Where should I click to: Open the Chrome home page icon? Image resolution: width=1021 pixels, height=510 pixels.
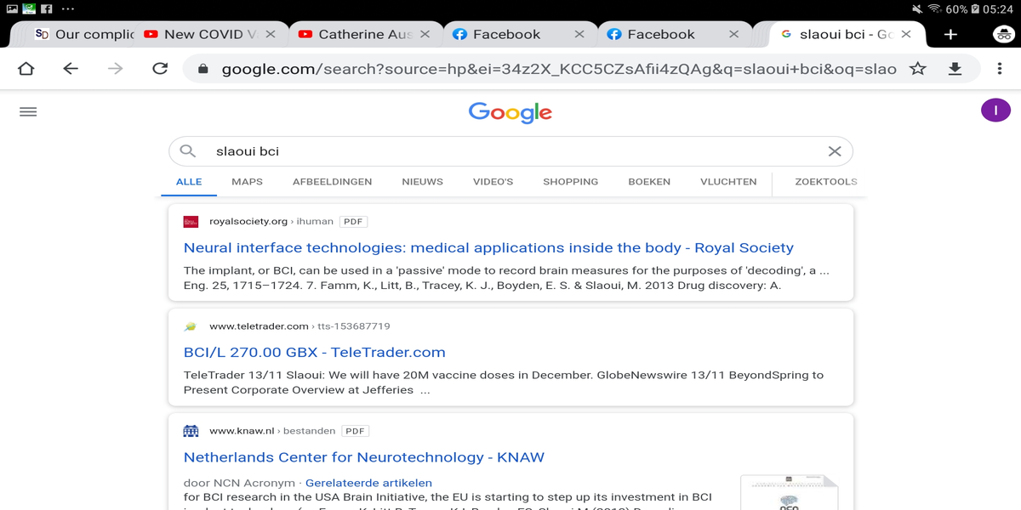click(x=26, y=69)
